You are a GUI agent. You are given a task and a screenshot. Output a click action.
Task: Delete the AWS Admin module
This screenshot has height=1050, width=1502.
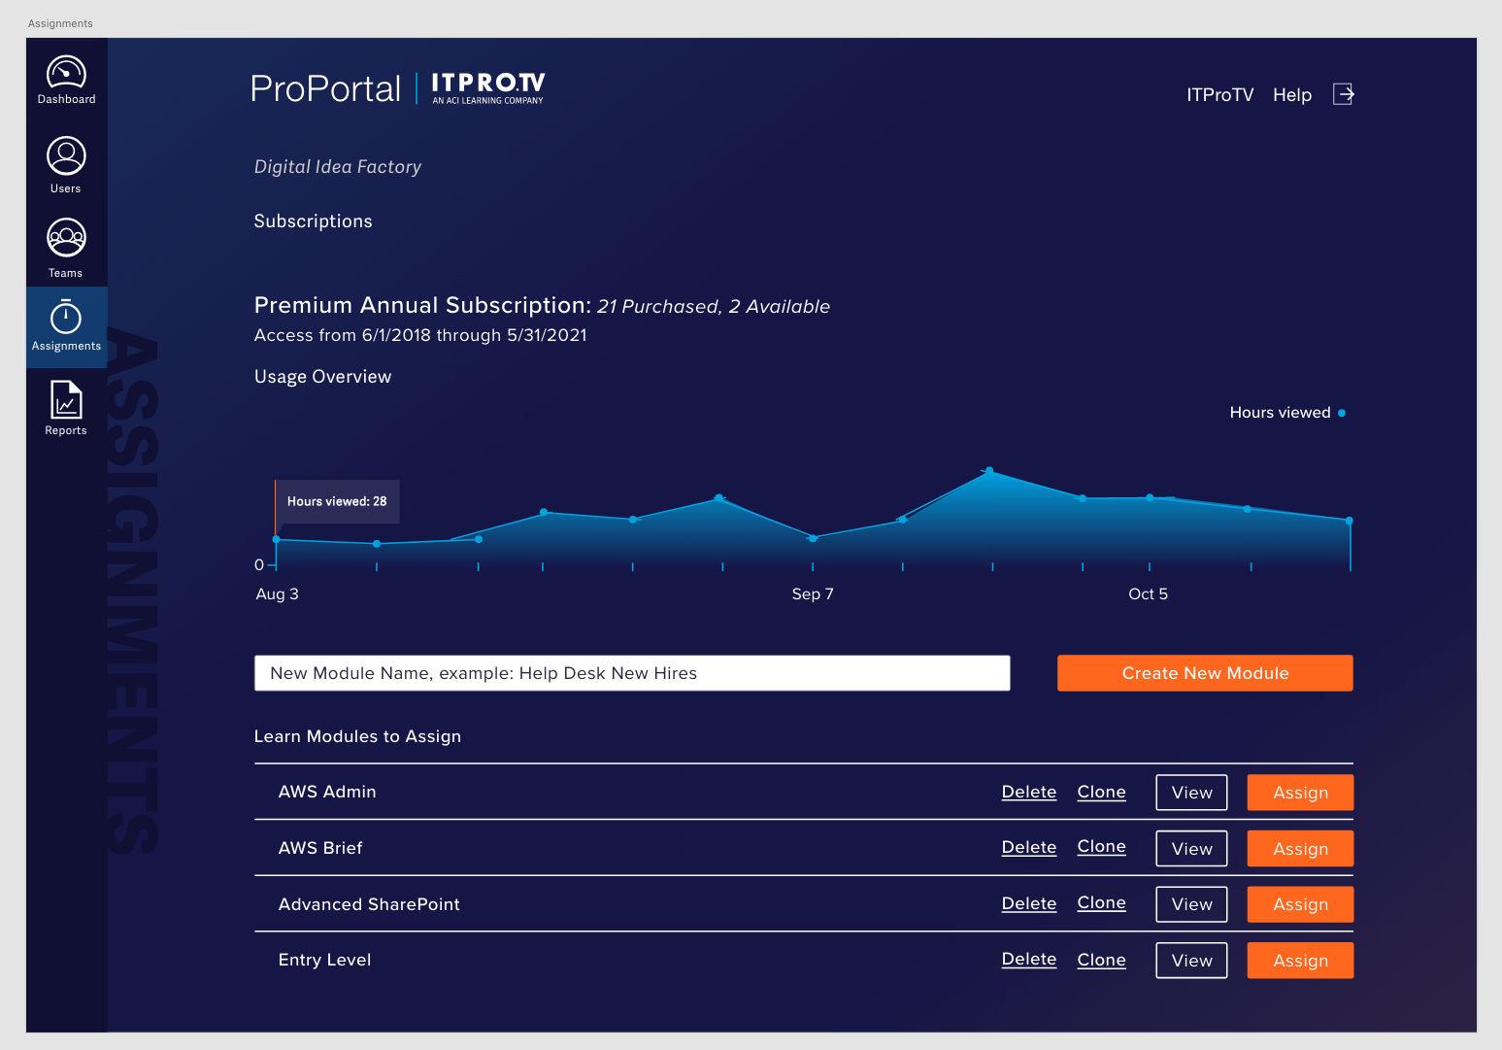[x=1029, y=792]
